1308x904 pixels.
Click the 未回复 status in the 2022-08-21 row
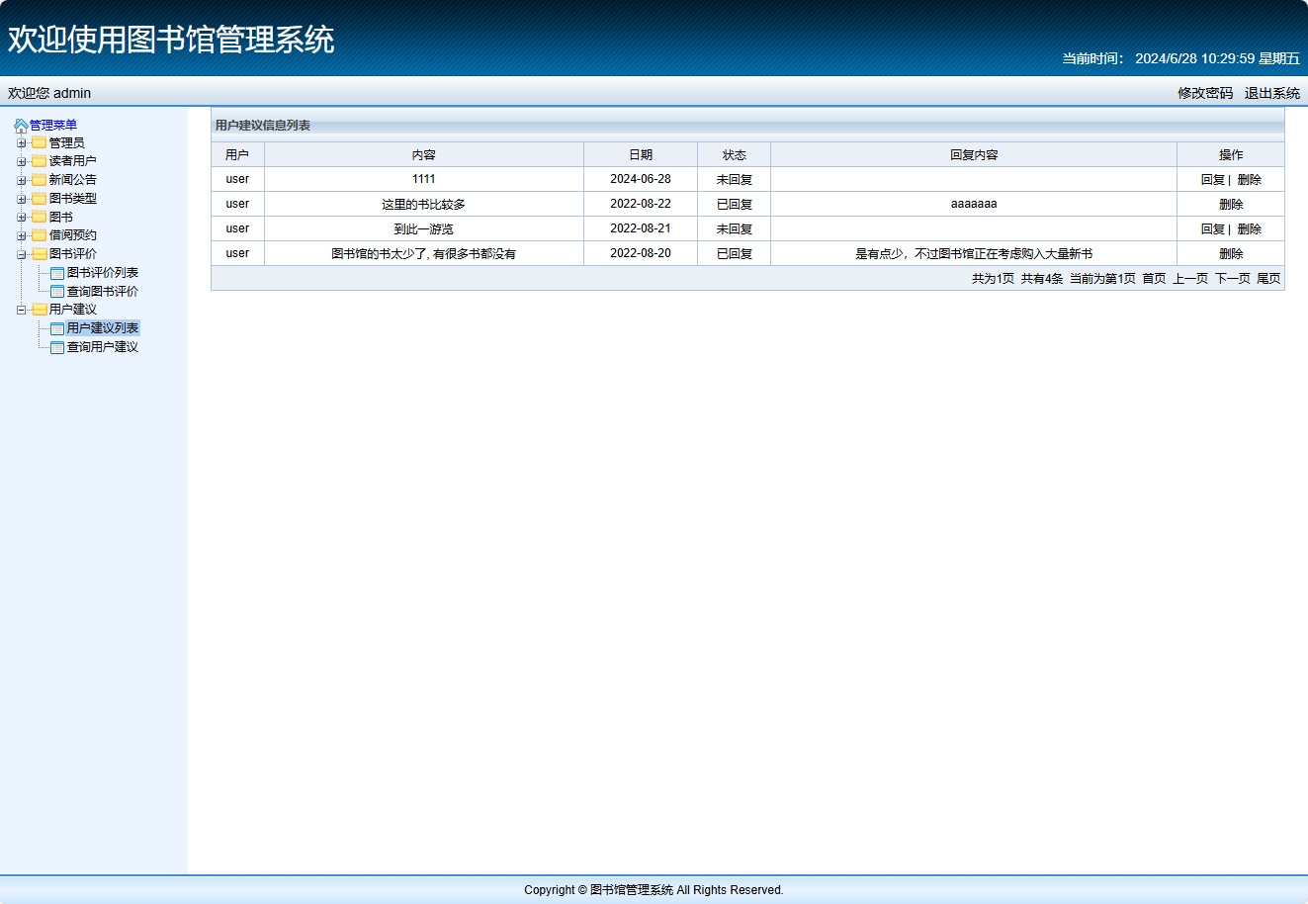[x=735, y=229]
